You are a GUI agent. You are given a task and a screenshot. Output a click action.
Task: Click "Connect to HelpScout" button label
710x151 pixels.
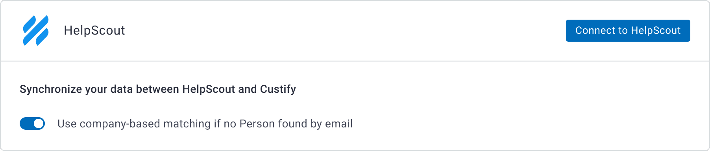pos(628,31)
